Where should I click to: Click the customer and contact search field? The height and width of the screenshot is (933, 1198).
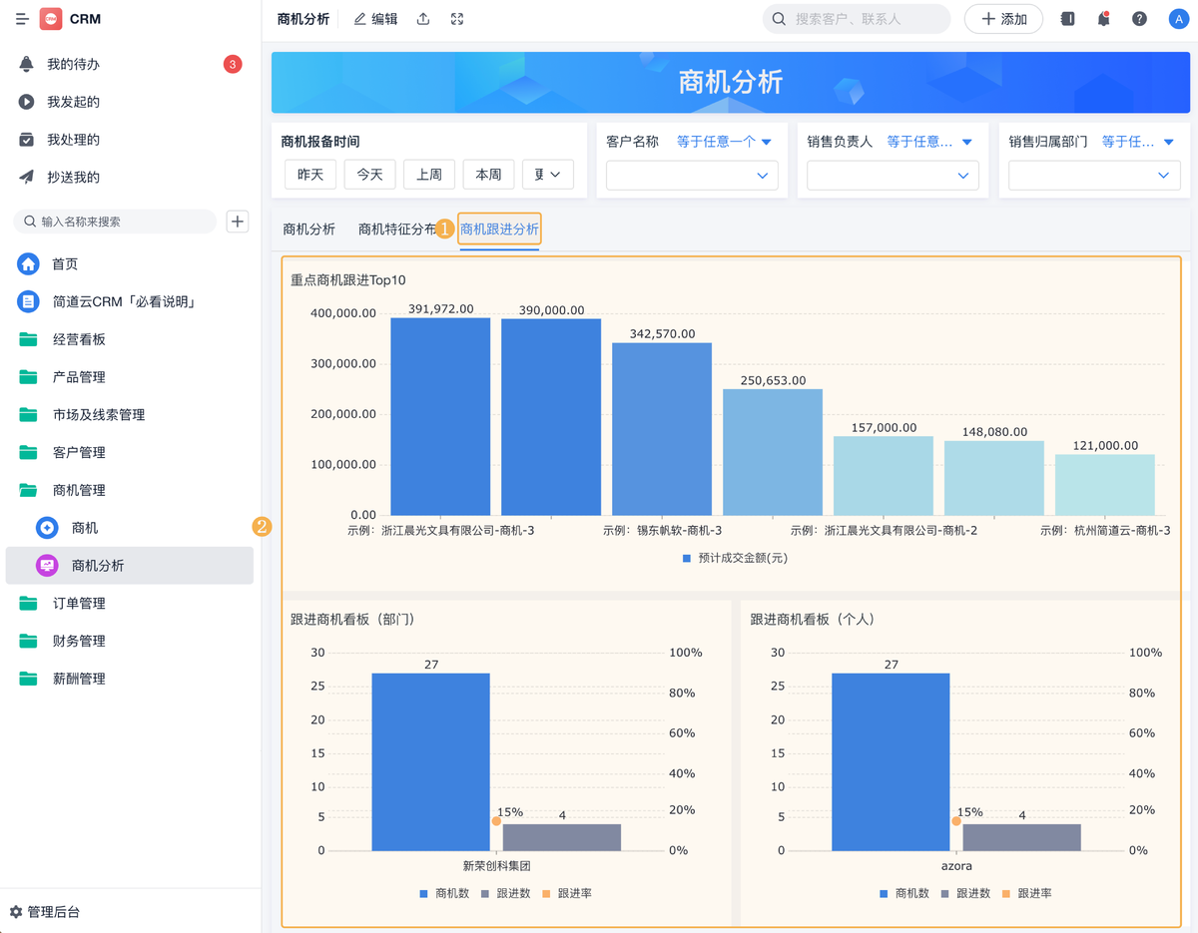tap(867, 19)
